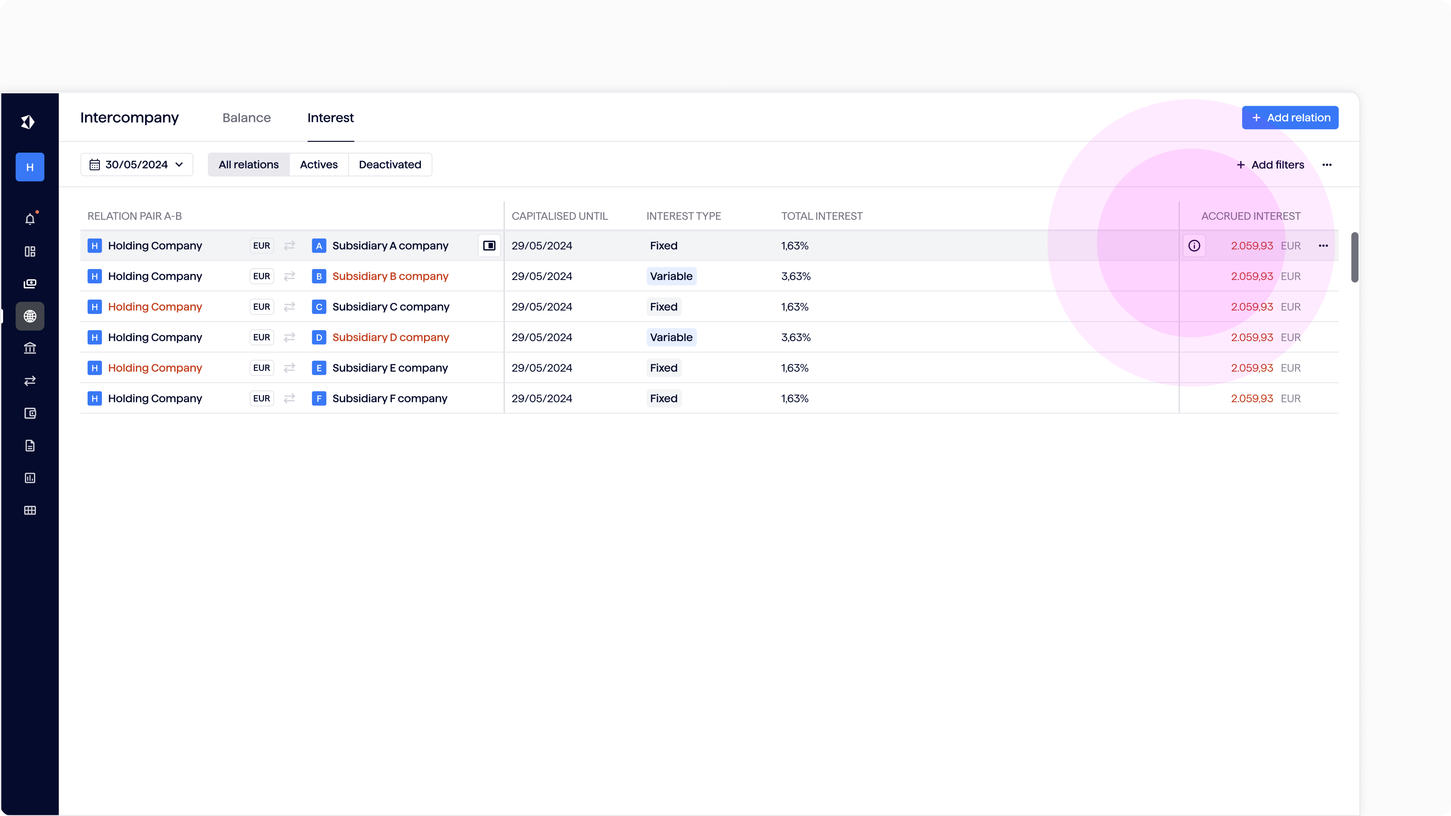The width and height of the screenshot is (1451, 816).
Task: Open notifications bell icon
Action: 30,219
